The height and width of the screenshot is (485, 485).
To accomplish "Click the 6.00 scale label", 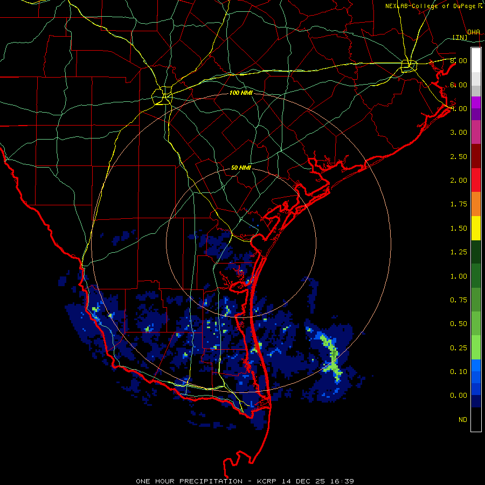I will (x=459, y=85).
